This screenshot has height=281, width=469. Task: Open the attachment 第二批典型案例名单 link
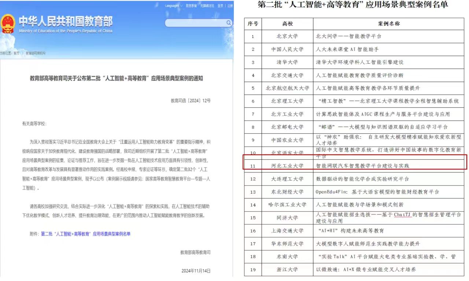[x=85, y=234]
